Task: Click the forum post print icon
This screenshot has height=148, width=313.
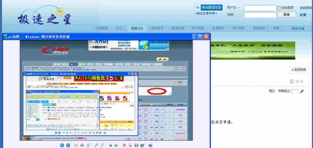Action: click(x=291, y=81)
